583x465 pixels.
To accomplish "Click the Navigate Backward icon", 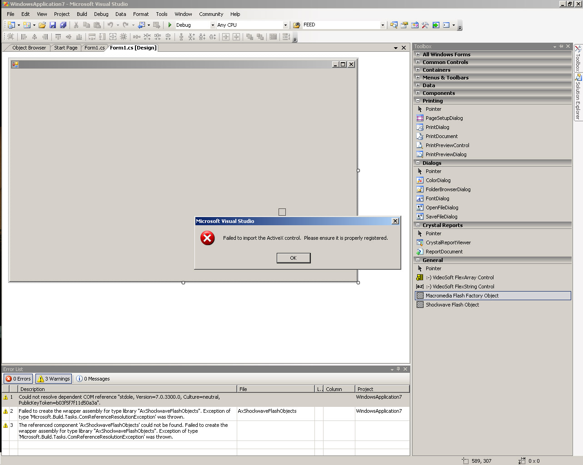I will [141, 25].
